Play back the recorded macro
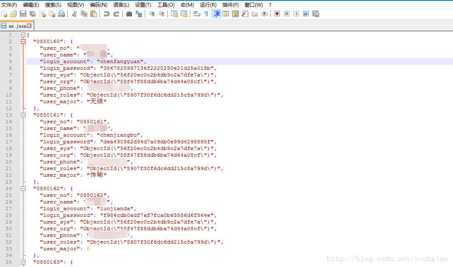The height and width of the screenshot is (267, 453). [296, 14]
